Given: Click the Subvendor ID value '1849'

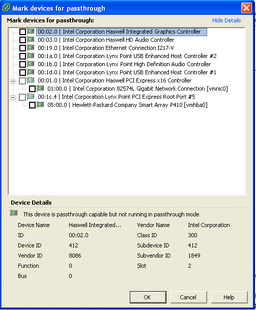Looking at the screenshot, I should click(x=194, y=256).
